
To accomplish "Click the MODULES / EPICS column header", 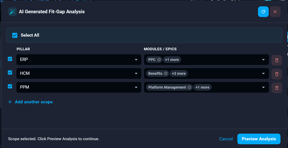I will tap(160, 49).
